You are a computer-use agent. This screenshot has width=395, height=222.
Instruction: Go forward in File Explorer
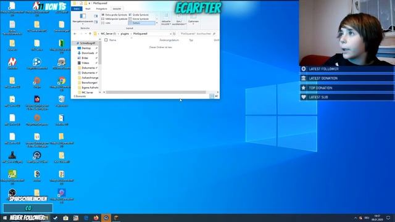coord(81,34)
